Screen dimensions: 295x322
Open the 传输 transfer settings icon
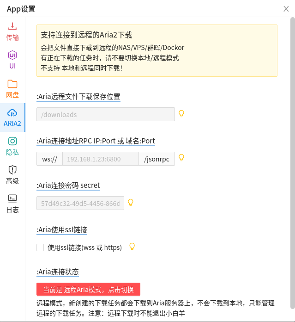tap(12, 26)
